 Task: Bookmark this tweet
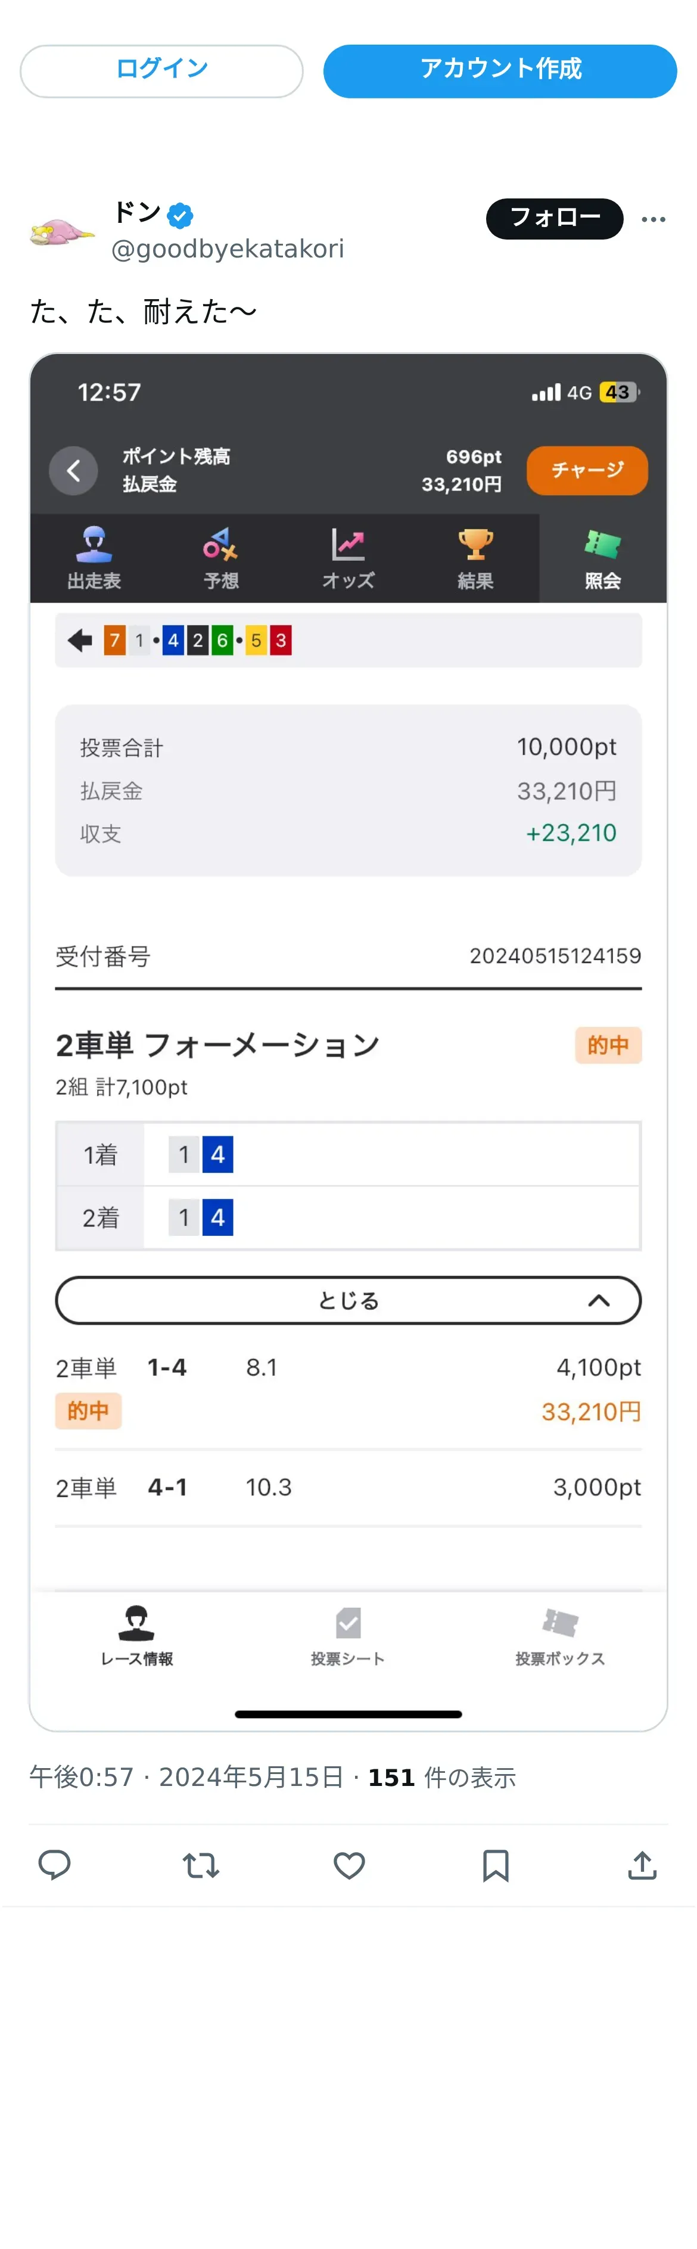(x=496, y=1865)
